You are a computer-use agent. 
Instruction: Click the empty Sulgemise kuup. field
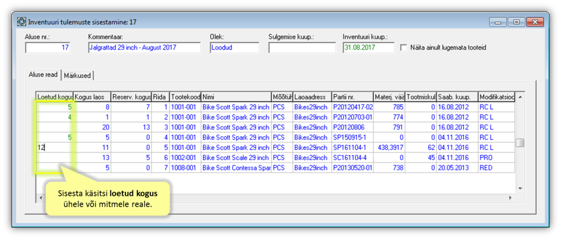(302, 47)
